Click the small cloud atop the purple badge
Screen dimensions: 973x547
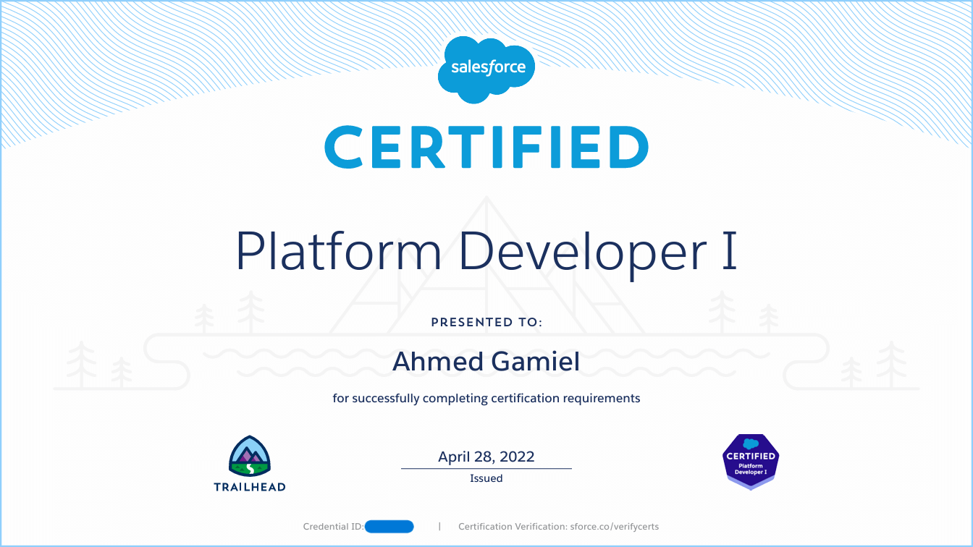click(751, 443)
